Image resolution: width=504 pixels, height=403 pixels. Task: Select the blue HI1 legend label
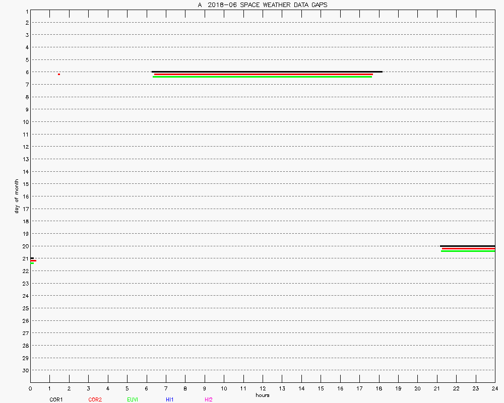169,399
